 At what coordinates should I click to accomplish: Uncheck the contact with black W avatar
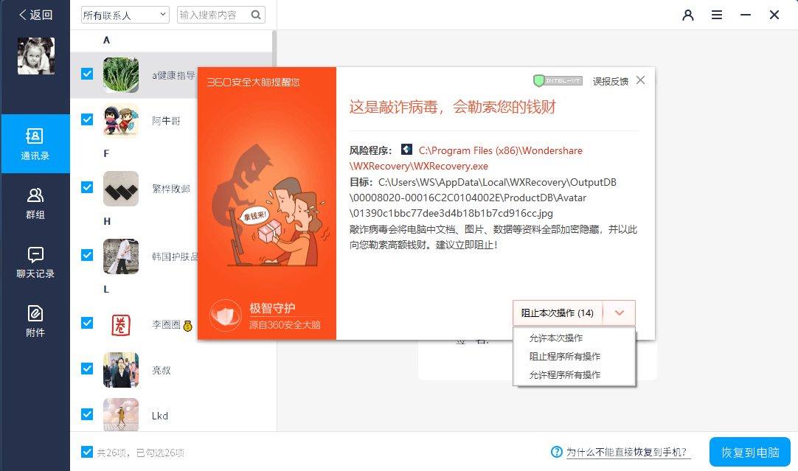pos(87,187)
